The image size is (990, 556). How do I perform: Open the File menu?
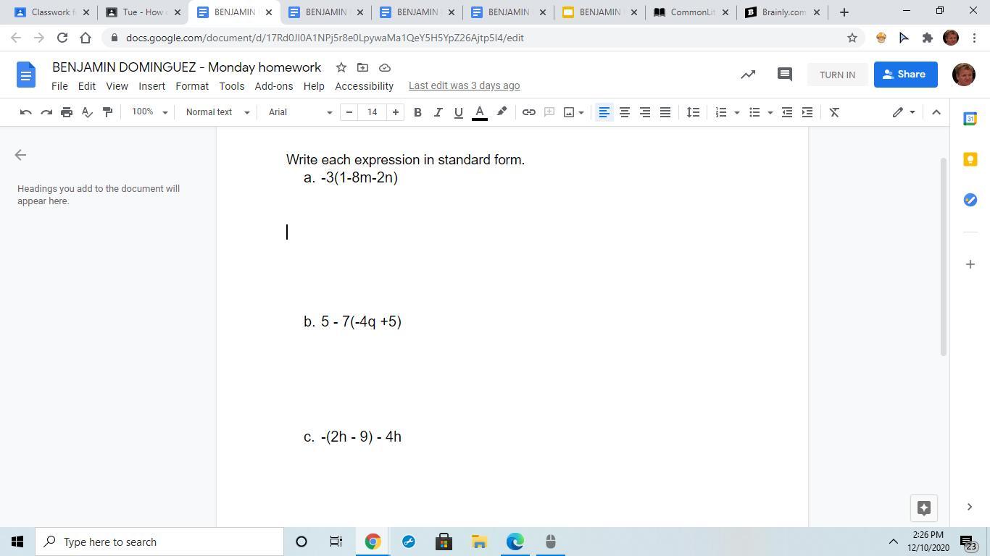click(59, 86)
